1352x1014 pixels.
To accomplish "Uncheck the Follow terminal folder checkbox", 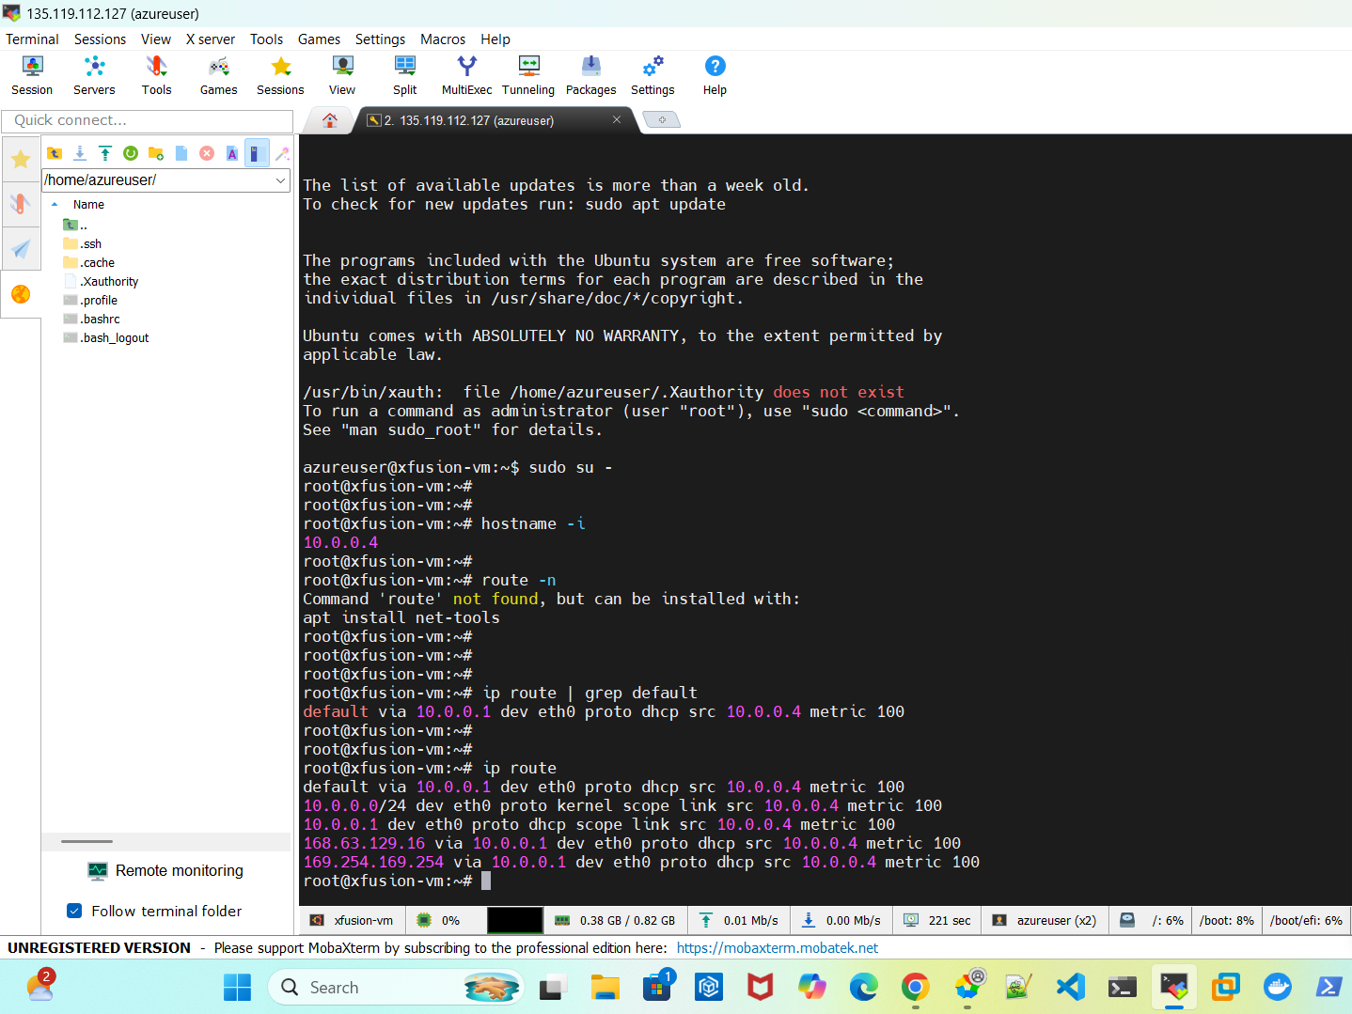I will tap(74, 911).
